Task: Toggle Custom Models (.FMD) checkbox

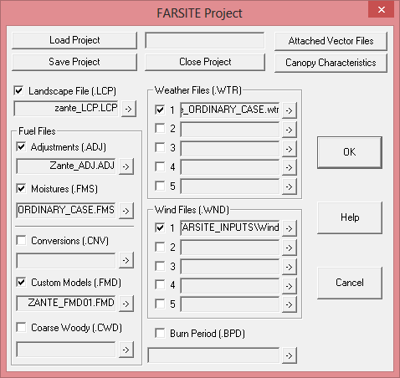Action: (x=21, y=282)
